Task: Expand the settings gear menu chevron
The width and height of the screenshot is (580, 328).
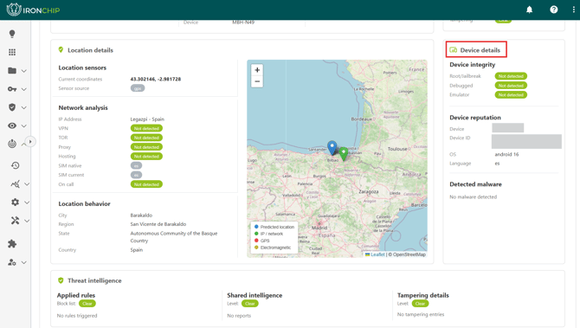Action: point(27,203)
